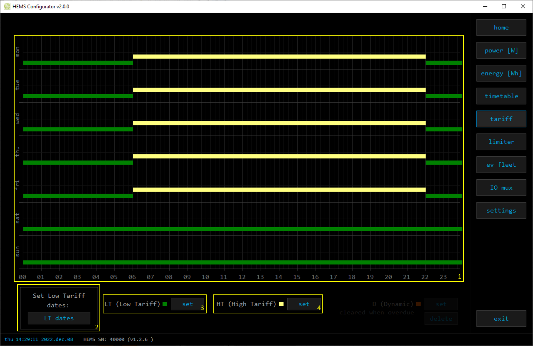
Task: Open the limiter page
Action: tap(501, 142)
